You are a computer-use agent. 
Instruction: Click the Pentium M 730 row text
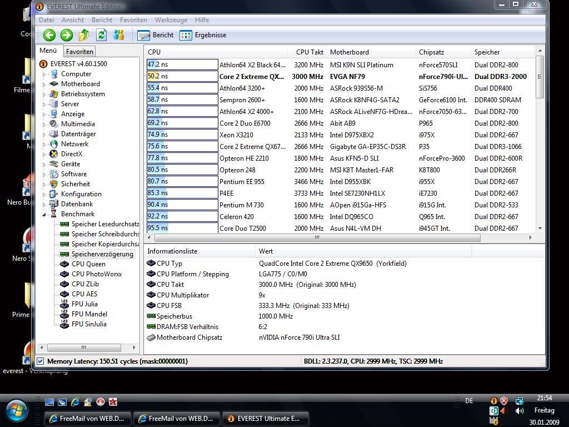(242, 205)
